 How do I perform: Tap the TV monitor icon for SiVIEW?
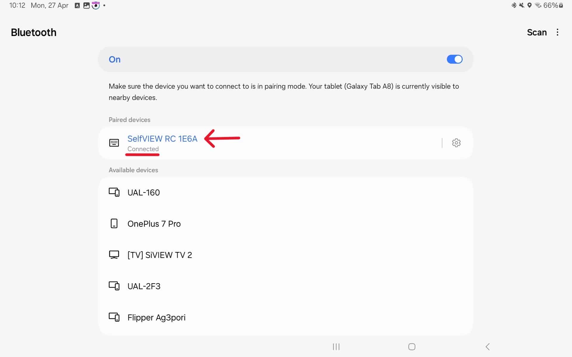[x=114, y=255]
